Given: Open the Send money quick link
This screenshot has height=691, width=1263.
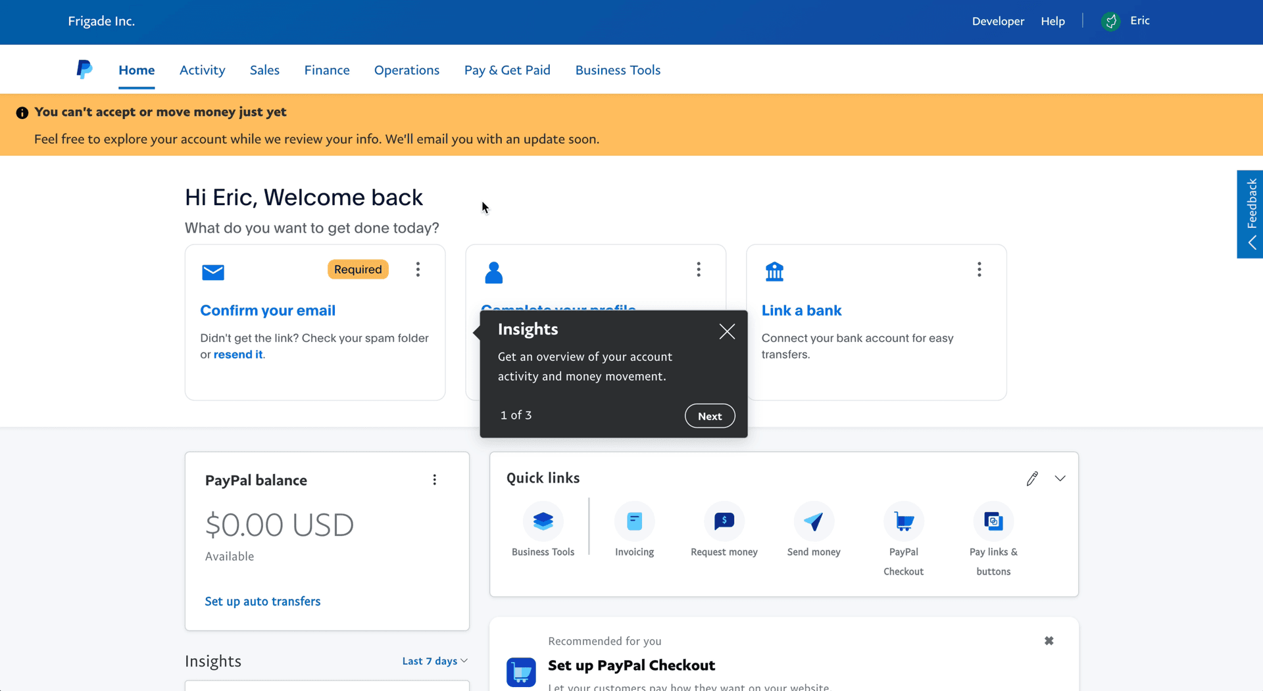Looking at the screenshot, I should (813, 521).
